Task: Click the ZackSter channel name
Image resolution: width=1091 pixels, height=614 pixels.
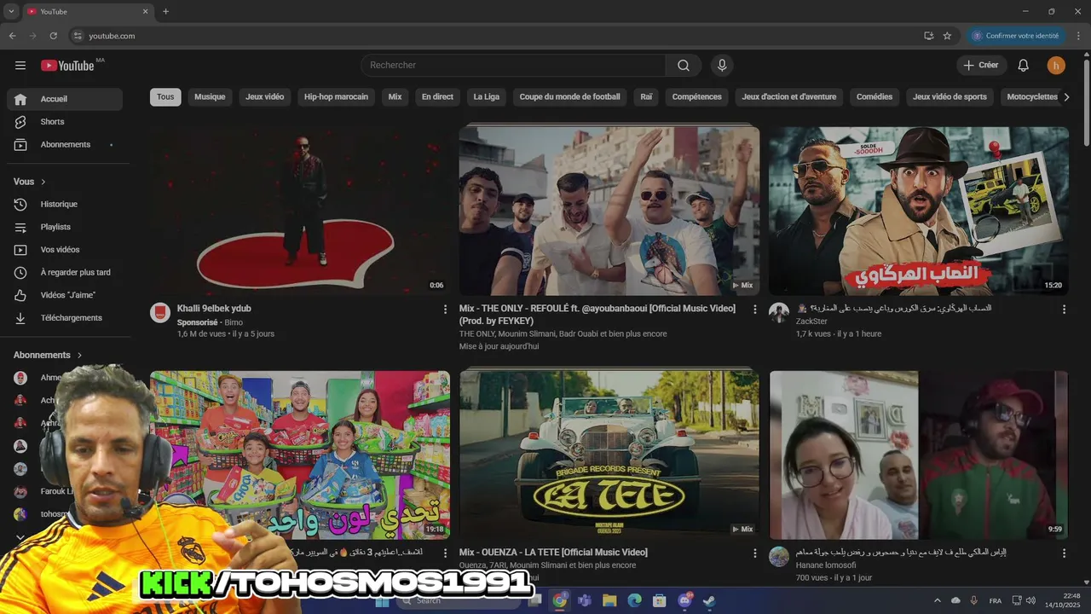Action: tap(811, 321)
